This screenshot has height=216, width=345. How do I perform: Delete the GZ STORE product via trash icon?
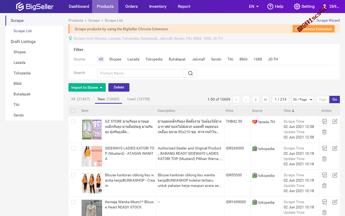pyautogui.click(x=325, y=132)
